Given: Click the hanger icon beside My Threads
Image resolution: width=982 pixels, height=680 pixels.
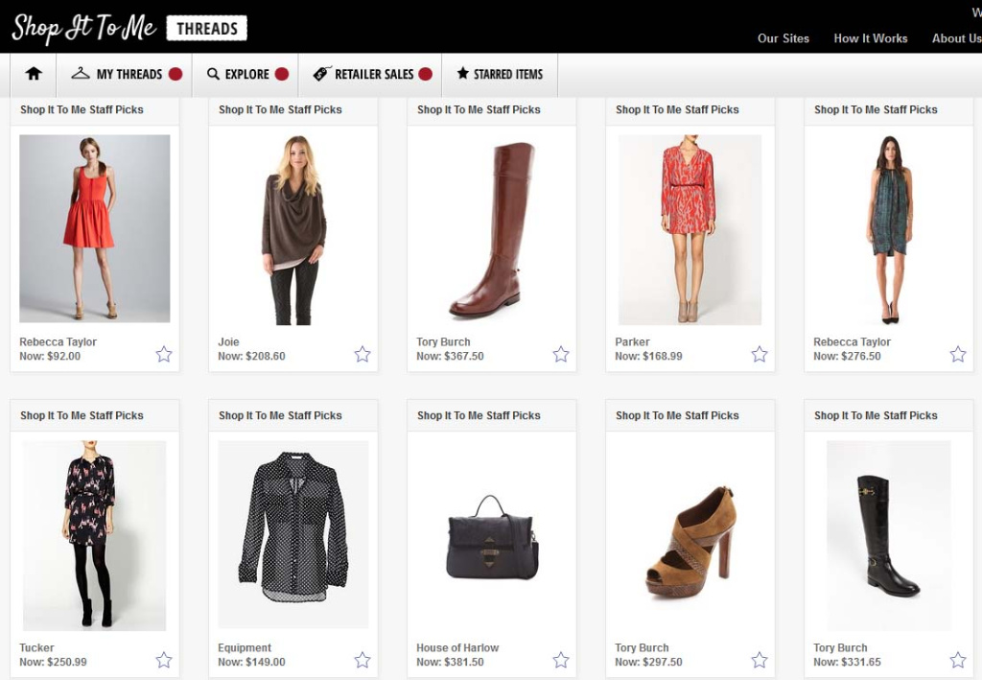Looking at the screenshot, I should 81,73.
